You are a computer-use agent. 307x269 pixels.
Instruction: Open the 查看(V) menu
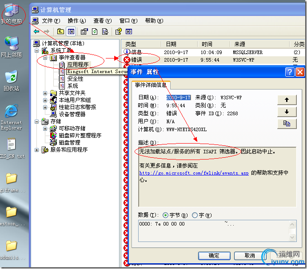tap(102, 21)
